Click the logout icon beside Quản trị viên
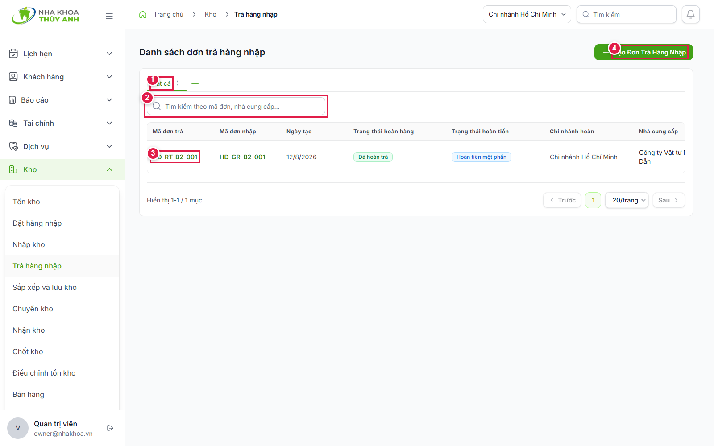Screen dimensions: 714x446 click(110, 428)
